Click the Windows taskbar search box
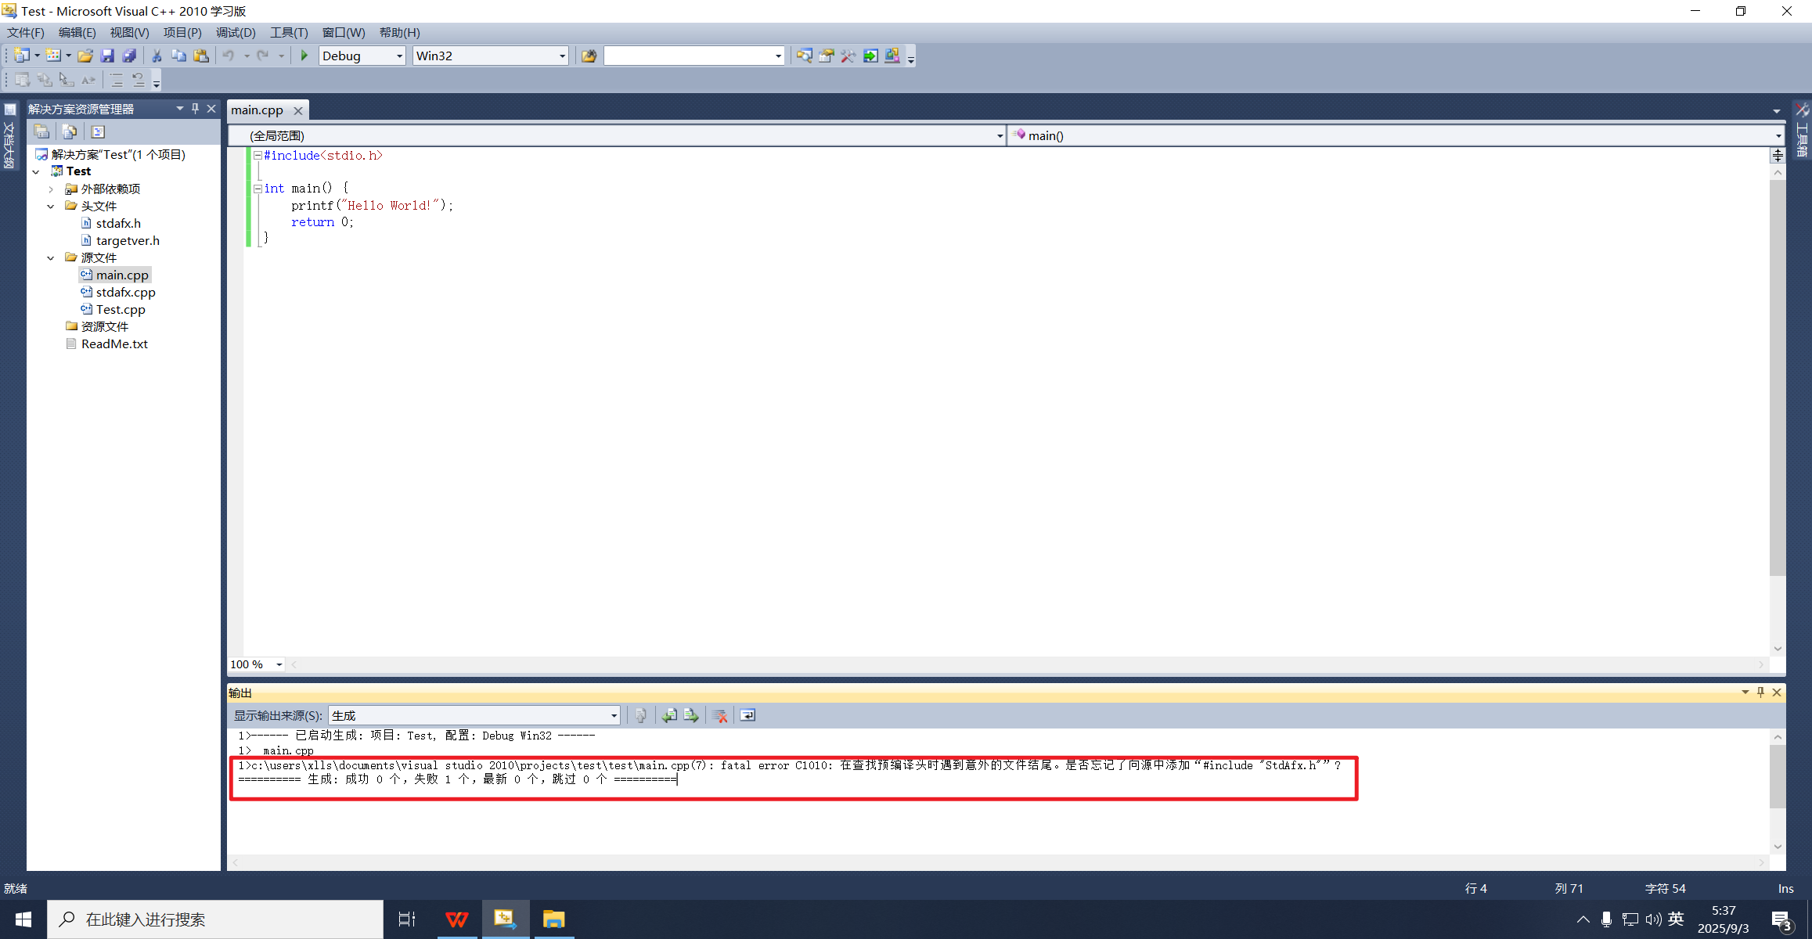 215,919
